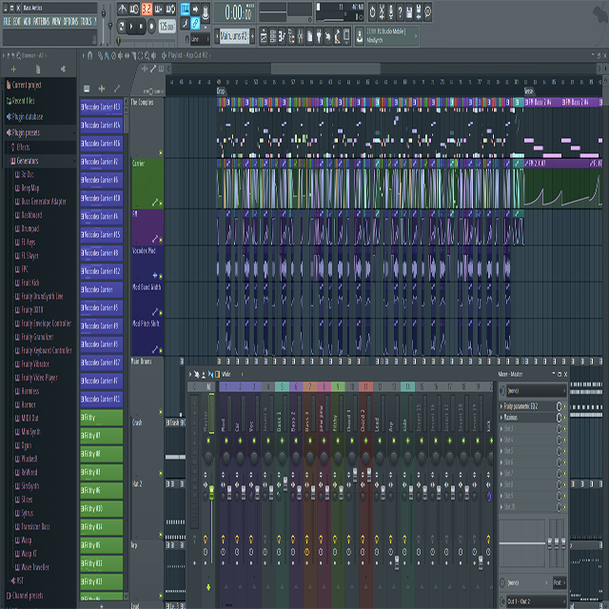609x609 pixels.
Task: Click the piano keys icon above the pattern list
Action: point(85,88)
